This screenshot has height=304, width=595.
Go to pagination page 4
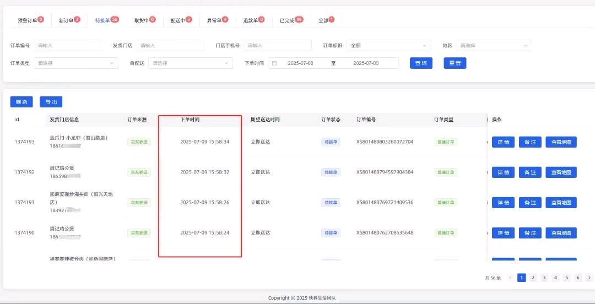pos(555,278)
